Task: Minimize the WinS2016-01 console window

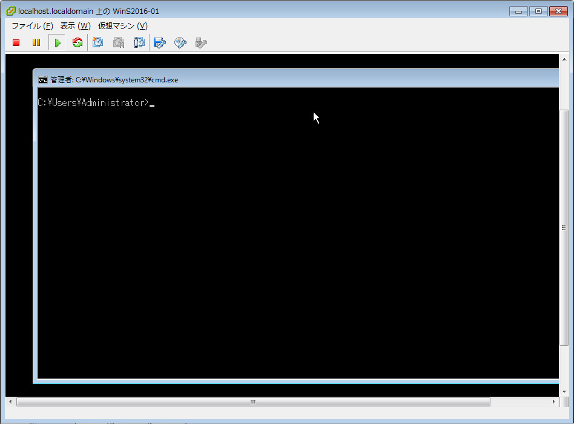Action: click(518, 12)
